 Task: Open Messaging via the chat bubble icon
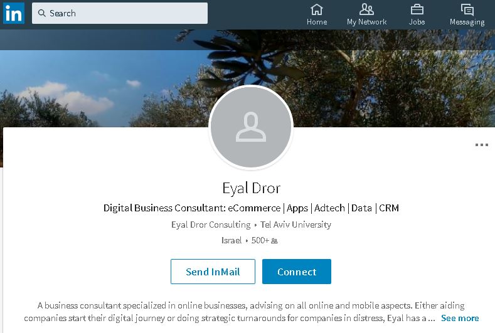[467, 10]
